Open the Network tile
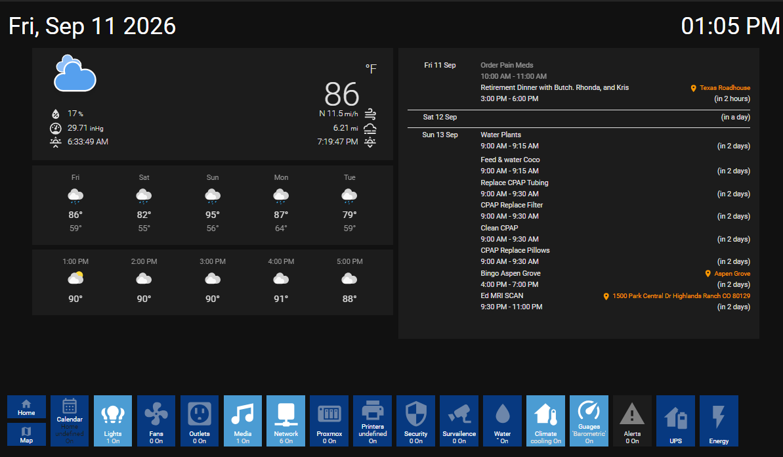Image resolution: width=783 pixels, height=457 pixels. (x=286, y=420)
